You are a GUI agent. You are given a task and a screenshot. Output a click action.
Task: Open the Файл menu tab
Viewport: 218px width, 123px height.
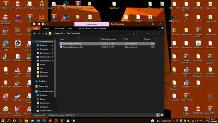[36, 28]
